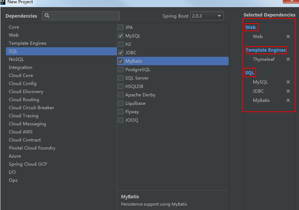The width and height of the screenshot is (299, 210).
Task: Select the Ops category
Action: click(61, 180)
